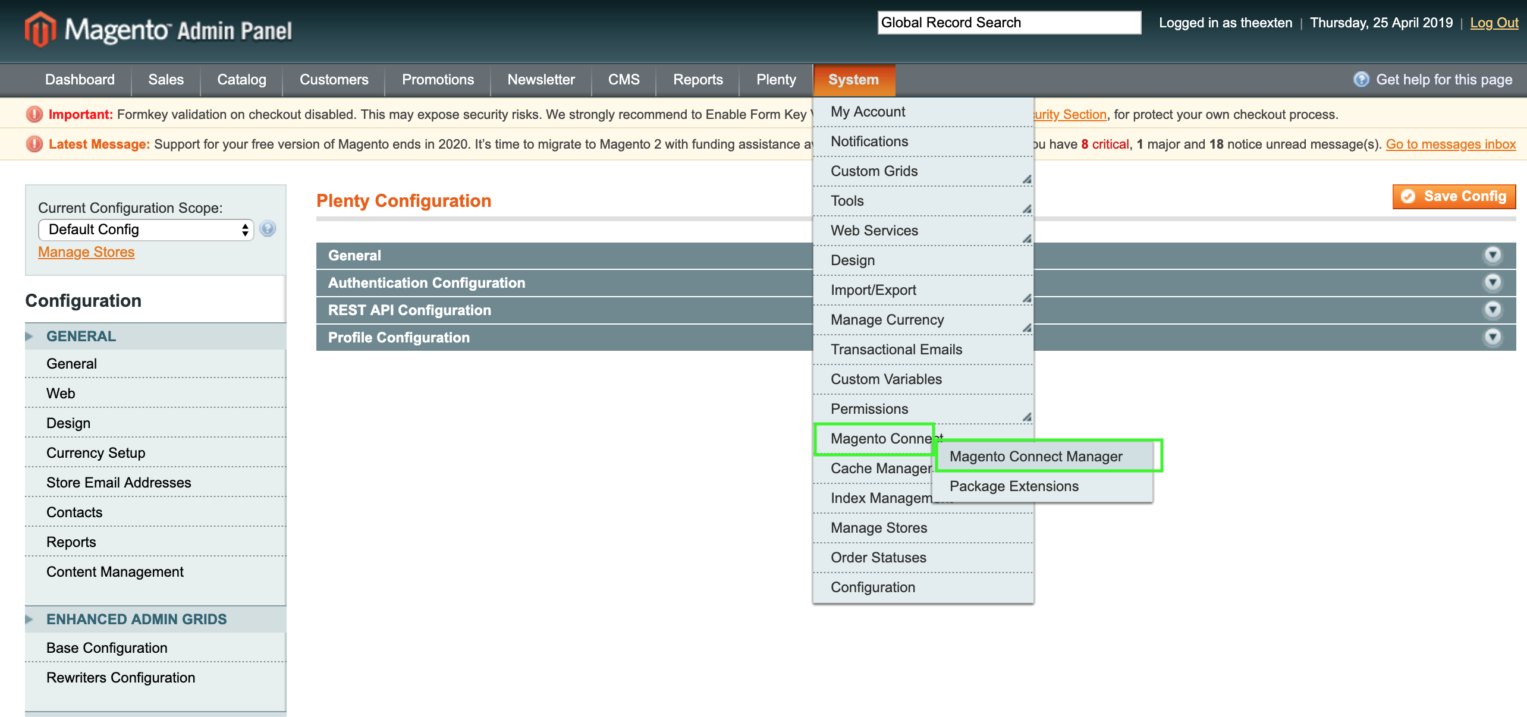Open Store Email Addresses in sidebar
Viewport: 1527px width, 717px height.
[156, 483]
